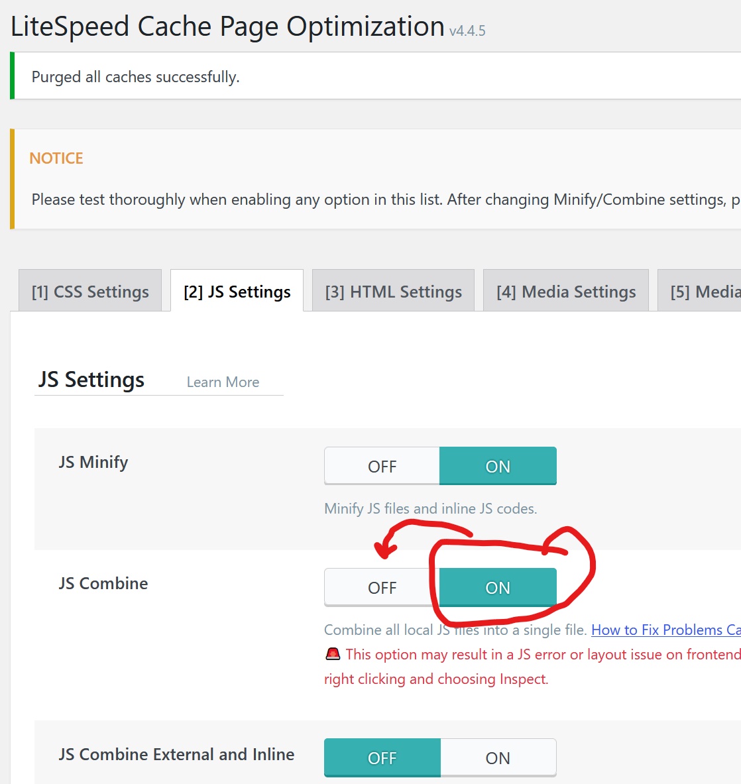Screen dimensions: 741x784
Task: Stay on the [2] JS Settings tab
Action: coord(237,290)
